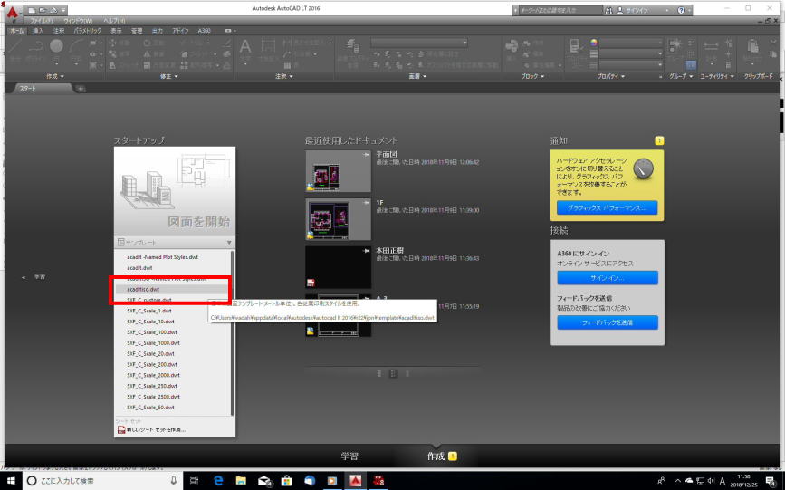The width and height of the screenshot is (785, 490).
Task: Open Microsoft Edge from the taskbar
Action: (218, 480)
